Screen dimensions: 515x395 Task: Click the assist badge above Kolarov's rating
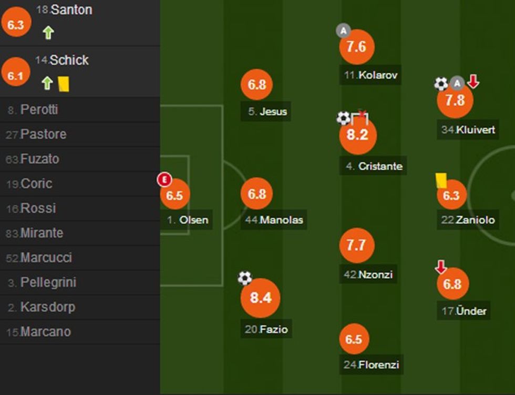(x=343, y=31)
